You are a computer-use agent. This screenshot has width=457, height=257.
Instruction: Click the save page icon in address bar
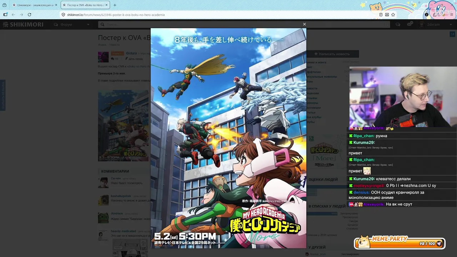(x=387, y=15)
